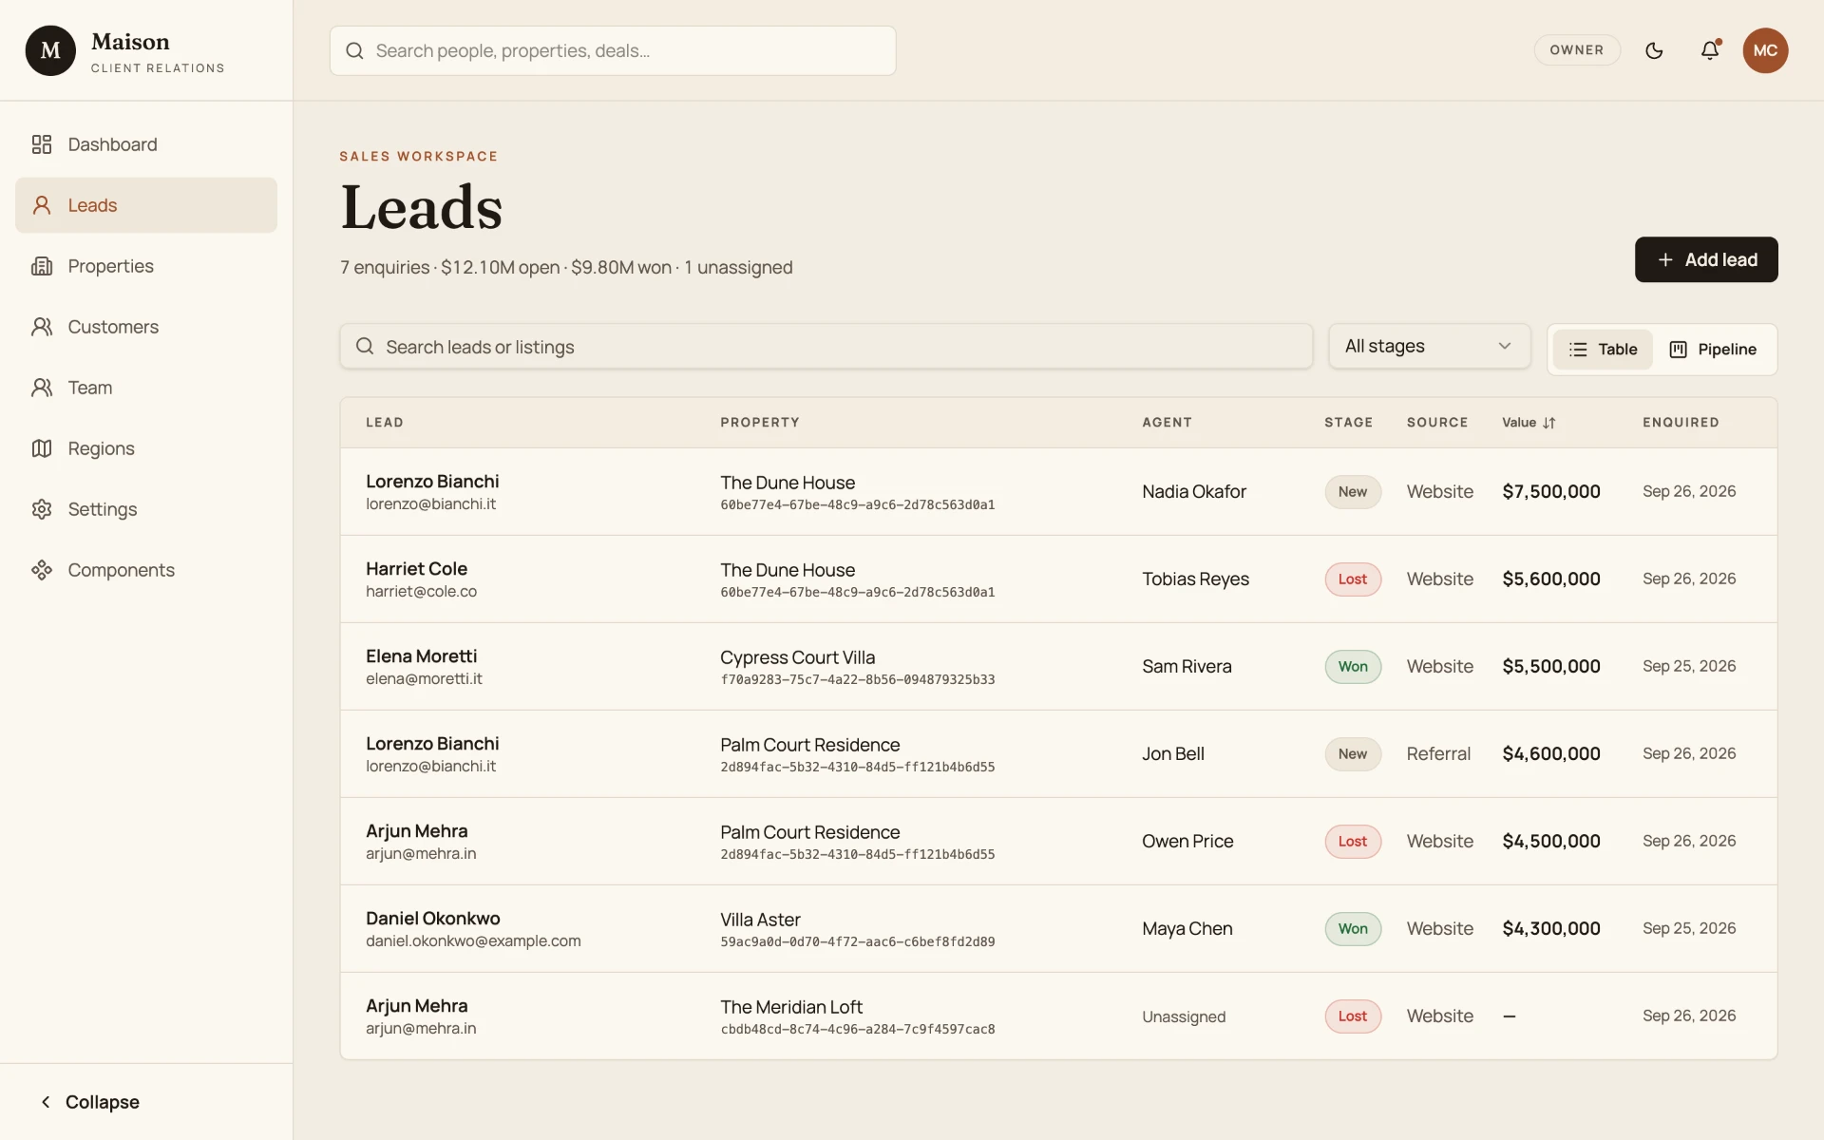The image size is (1824, 1140).
Task: Click the $7,500,000 value
Action: coord(1551,491)
